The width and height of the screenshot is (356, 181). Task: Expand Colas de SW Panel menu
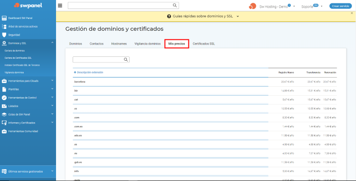click(x=52, y=114)
